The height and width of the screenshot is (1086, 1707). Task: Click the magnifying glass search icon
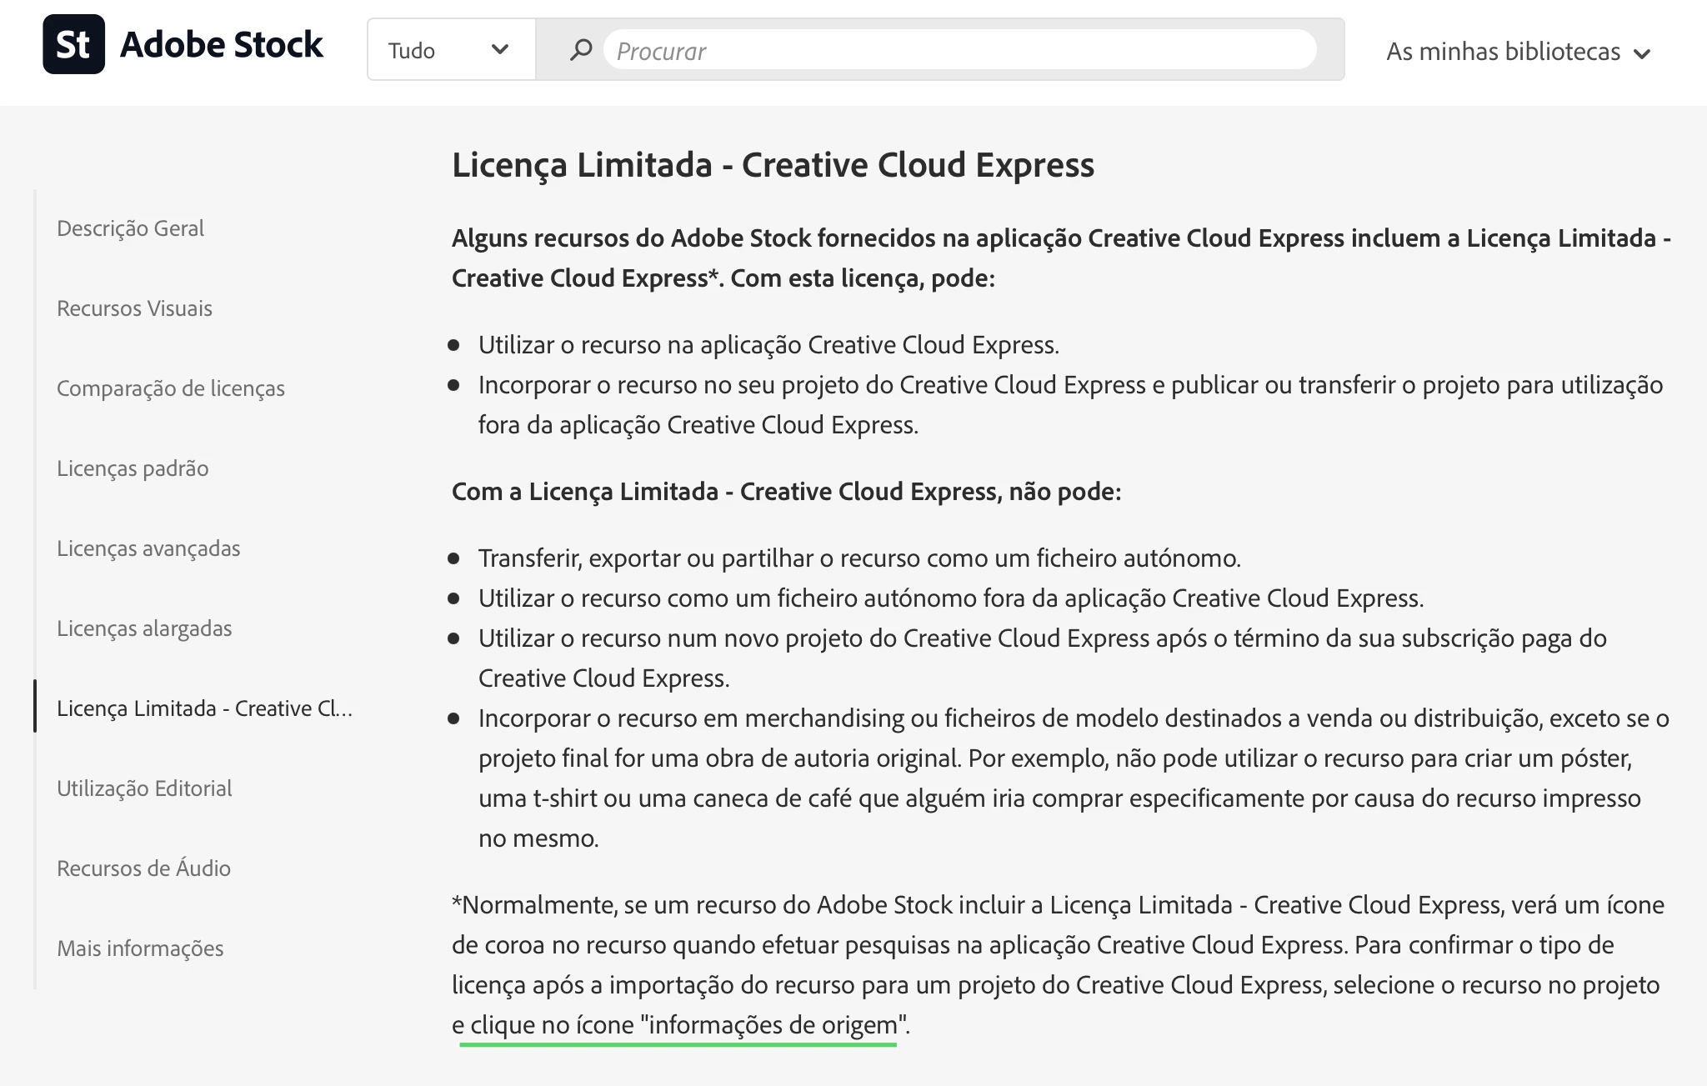pyautogui.click(x=580, y=50)
